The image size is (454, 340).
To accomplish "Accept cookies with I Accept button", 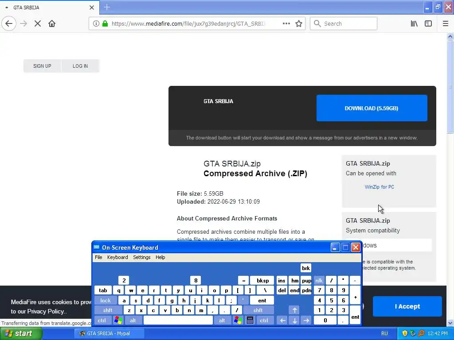I will pyautogui.click(x=407, y=306).
